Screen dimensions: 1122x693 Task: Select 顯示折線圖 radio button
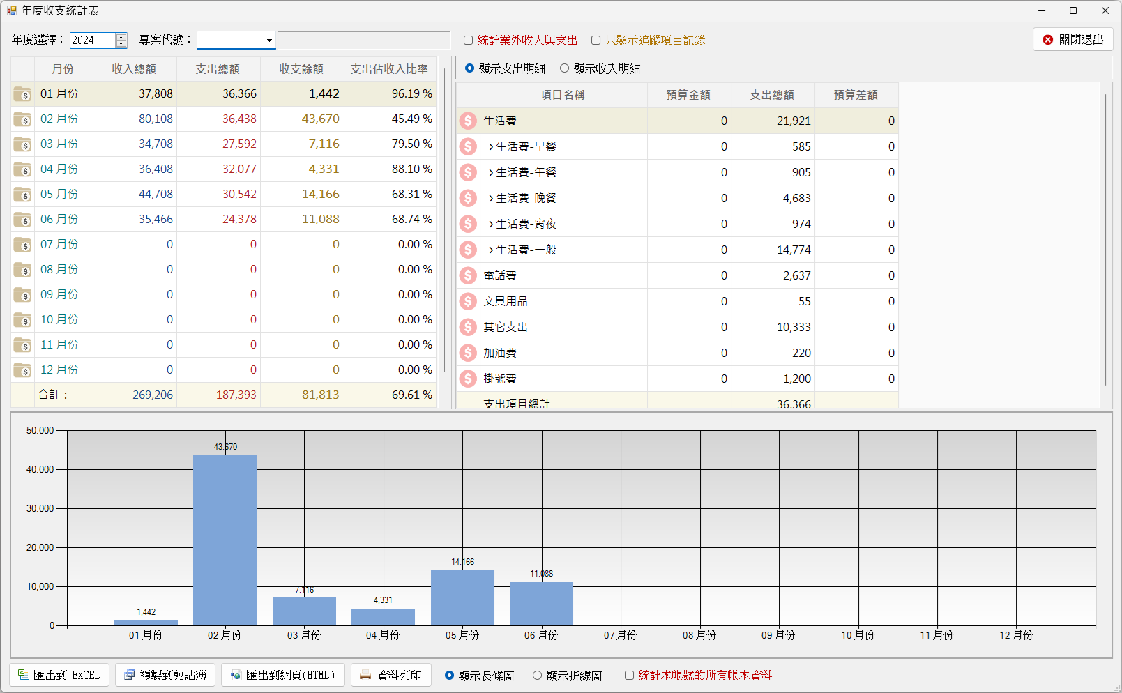click(537, 676)
